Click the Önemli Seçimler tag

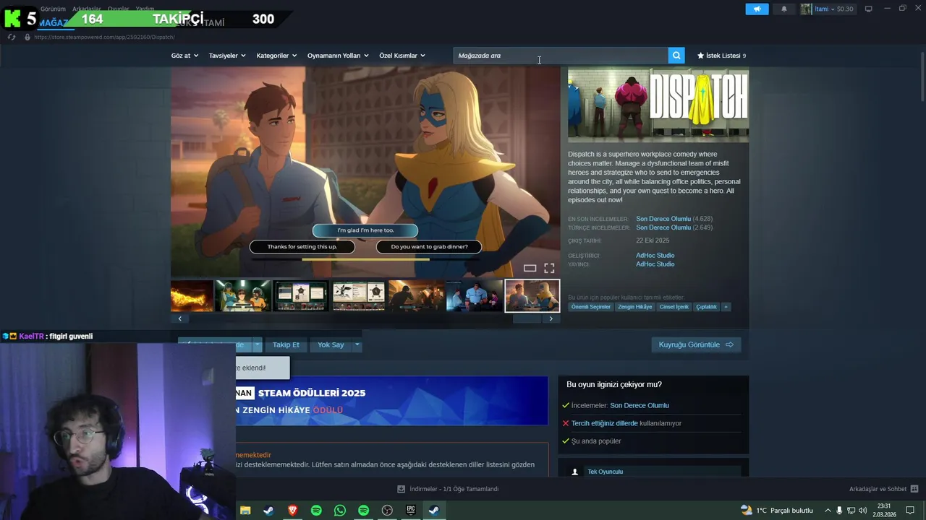pos(591,307)
